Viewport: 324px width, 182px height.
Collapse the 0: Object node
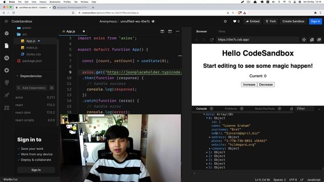(207, 118)
